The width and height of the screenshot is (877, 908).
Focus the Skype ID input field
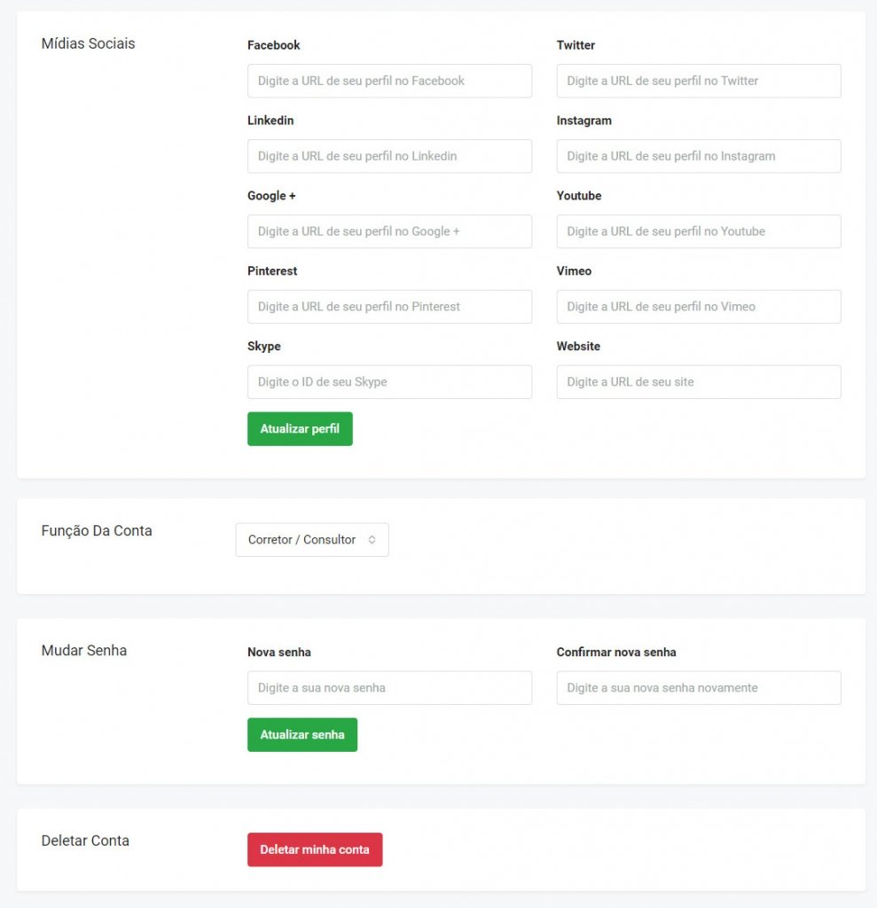point(388,381)
